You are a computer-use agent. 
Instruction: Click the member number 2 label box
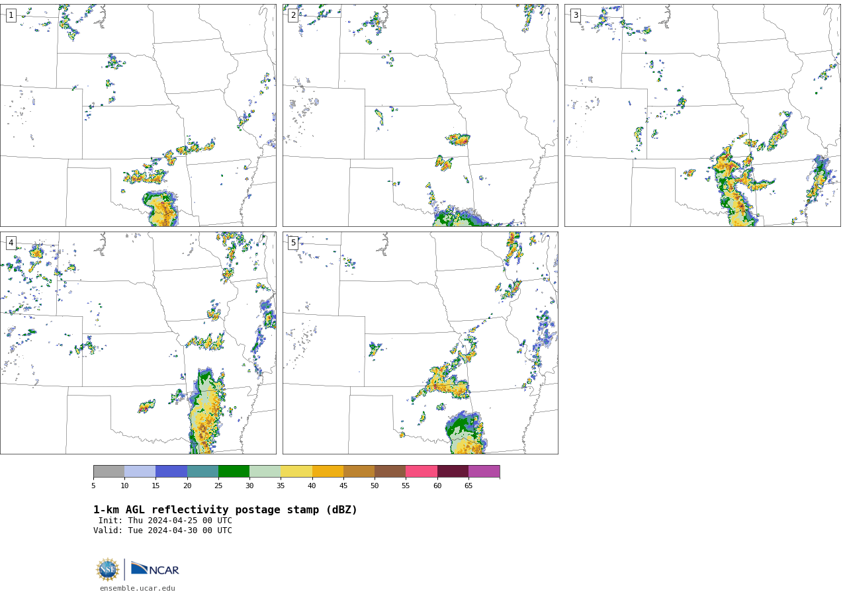point(293,15)
